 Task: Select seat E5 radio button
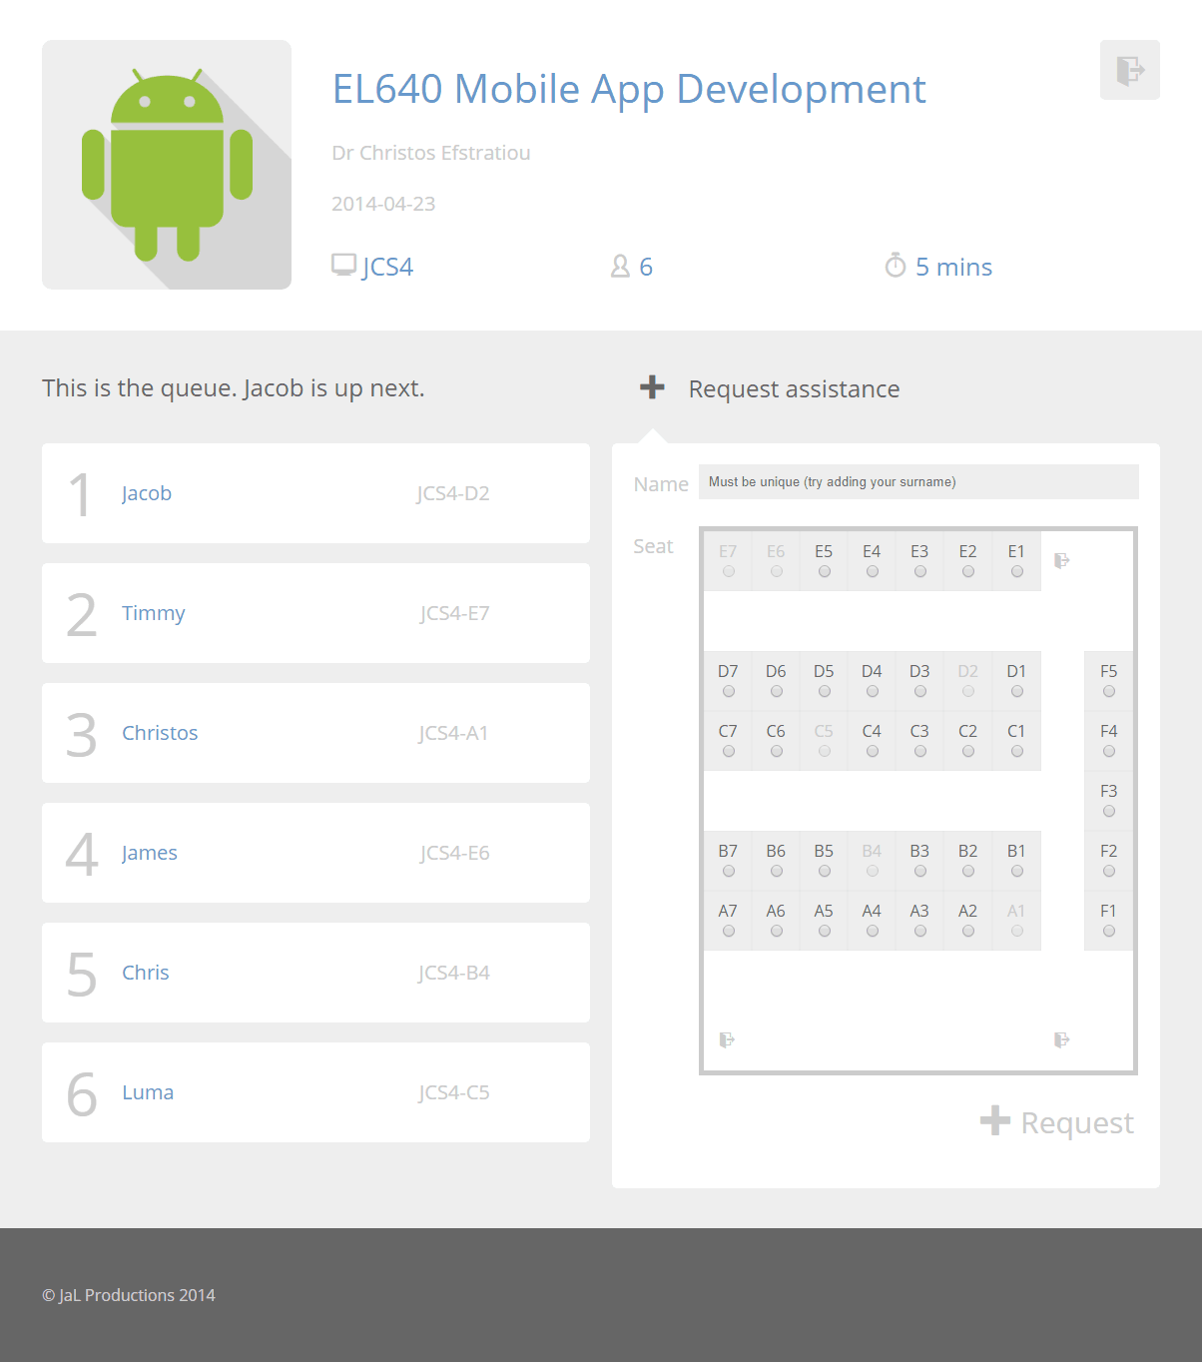824,572
